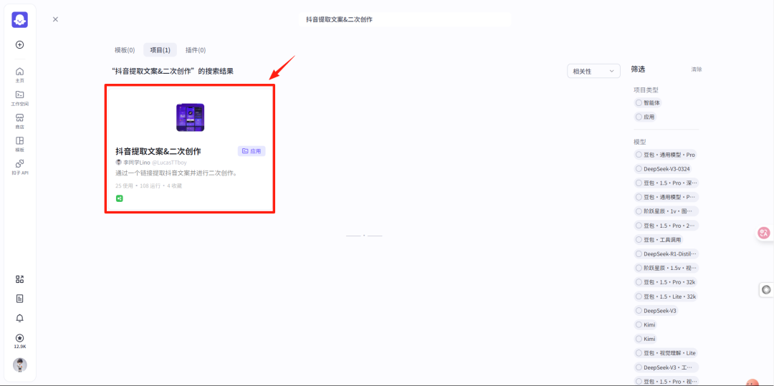The width and height of the screenshot is (774, 386).
Task: Click the card description about 链接提取抖音文案
Action: [177, 173]
